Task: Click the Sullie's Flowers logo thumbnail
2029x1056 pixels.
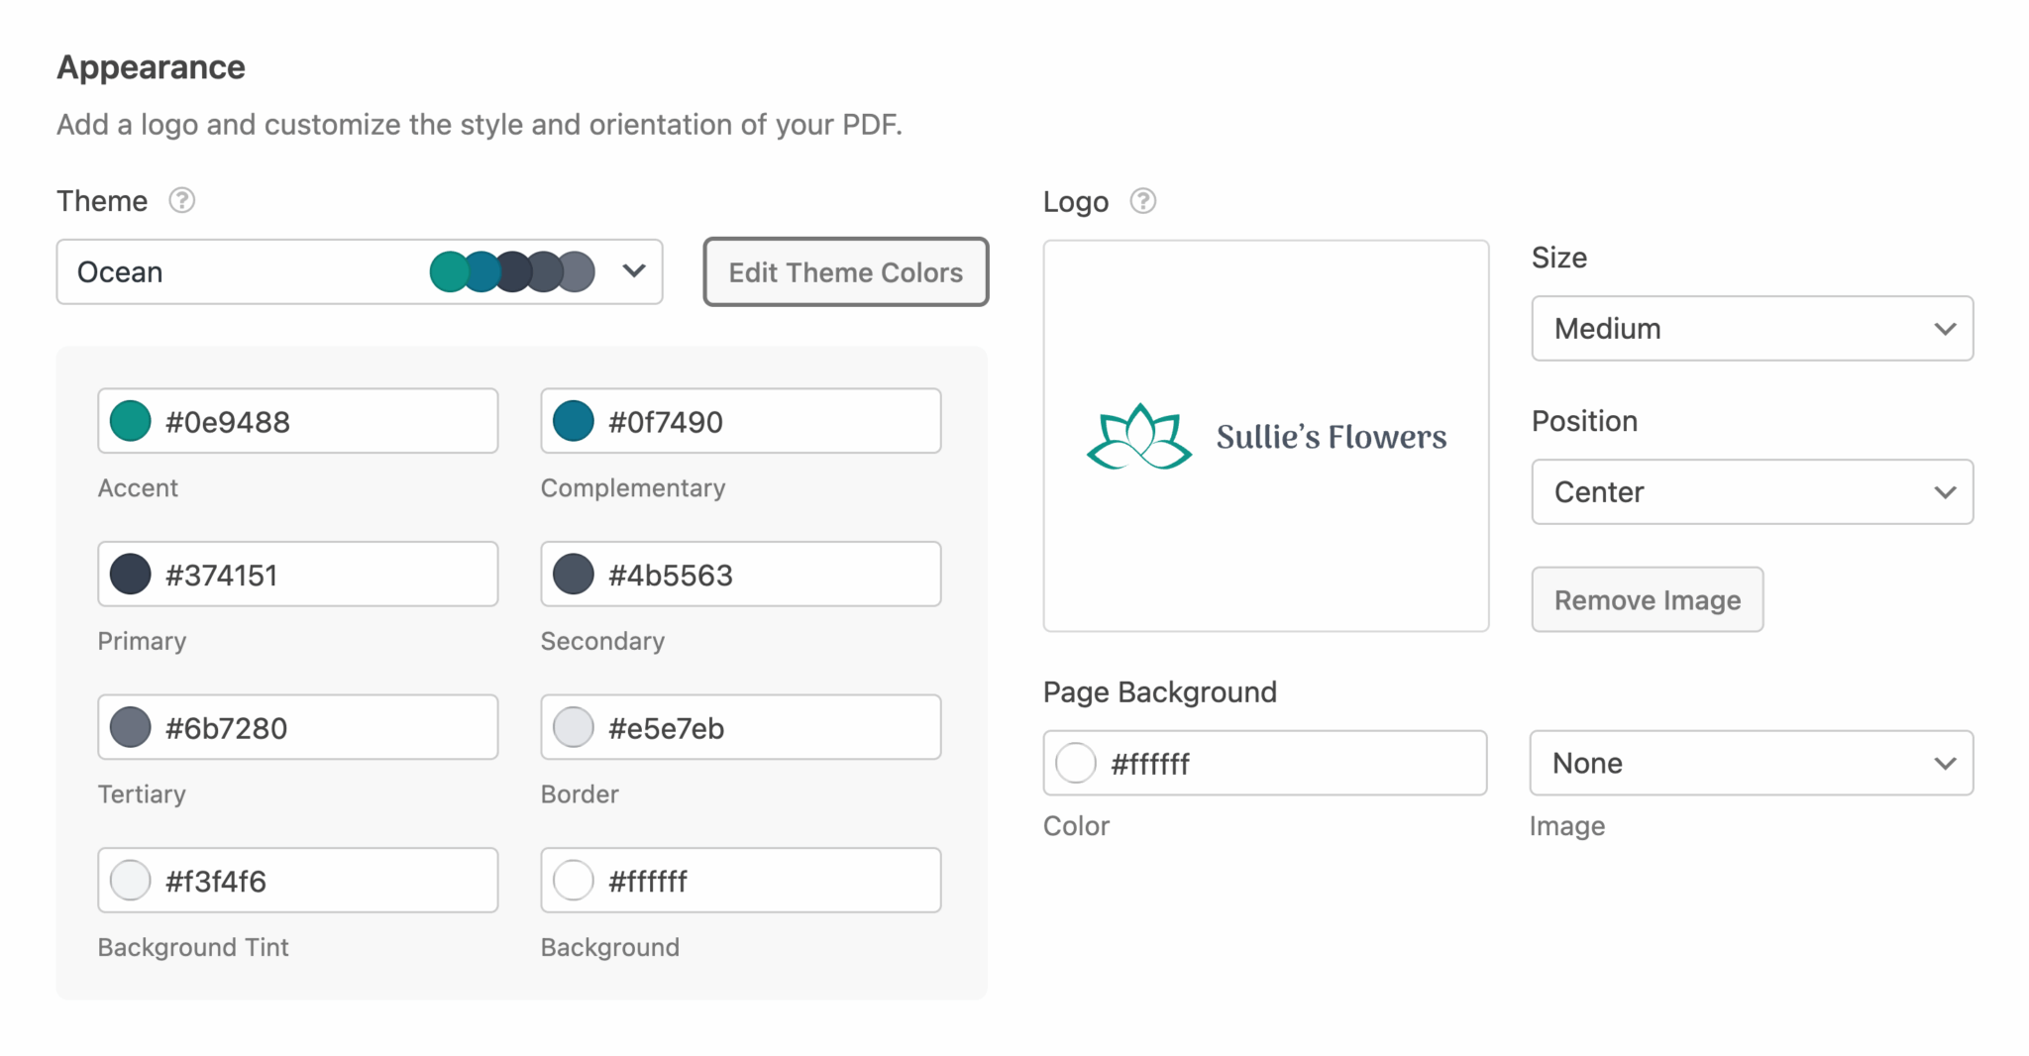Action: [x=1265, y=435]
